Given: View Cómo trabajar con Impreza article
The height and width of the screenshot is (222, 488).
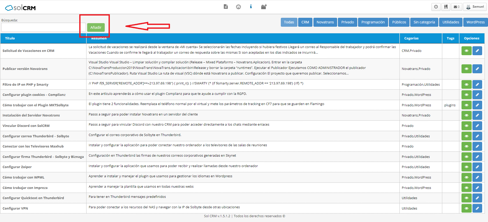Looking at the screenshot, I should click(x=466, y=188).
